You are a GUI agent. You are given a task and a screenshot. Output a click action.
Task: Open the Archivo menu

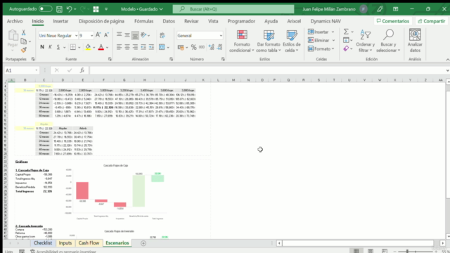coord(15,21)
